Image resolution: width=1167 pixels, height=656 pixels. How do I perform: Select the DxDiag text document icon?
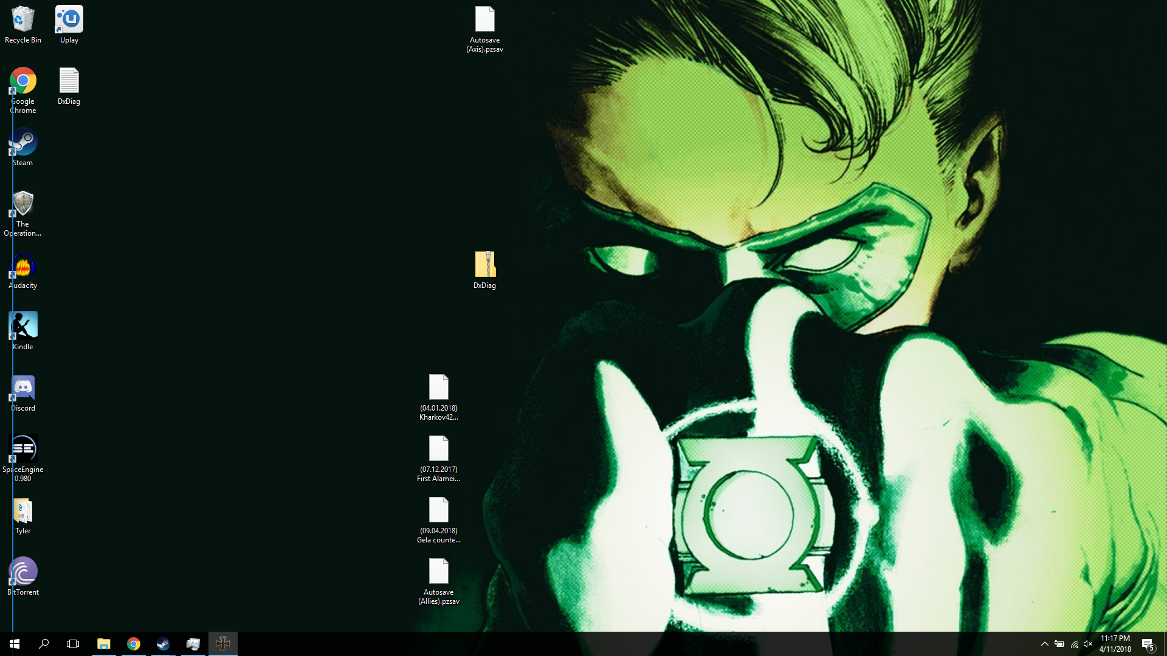click(69, 87)
